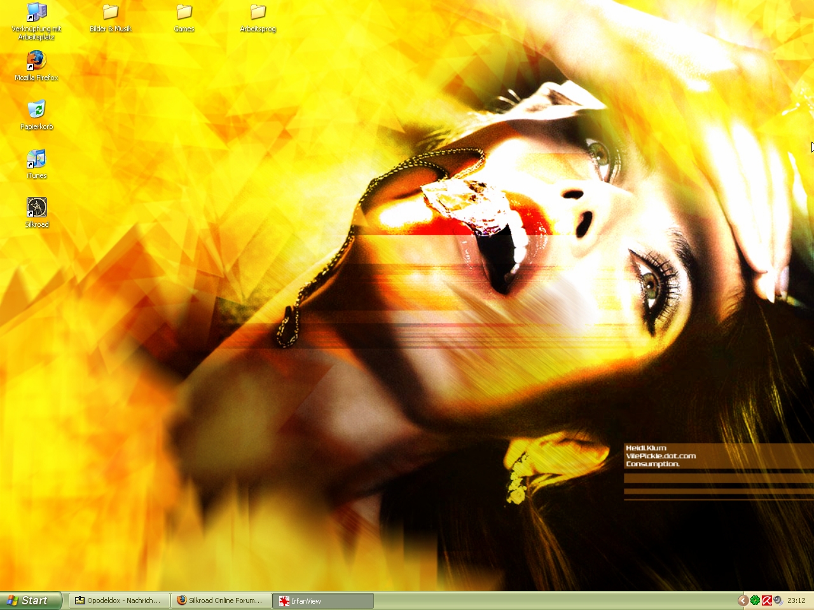Switch to the Opodeldox - Nachrich… taskbar window

click(x=119, y=600)
